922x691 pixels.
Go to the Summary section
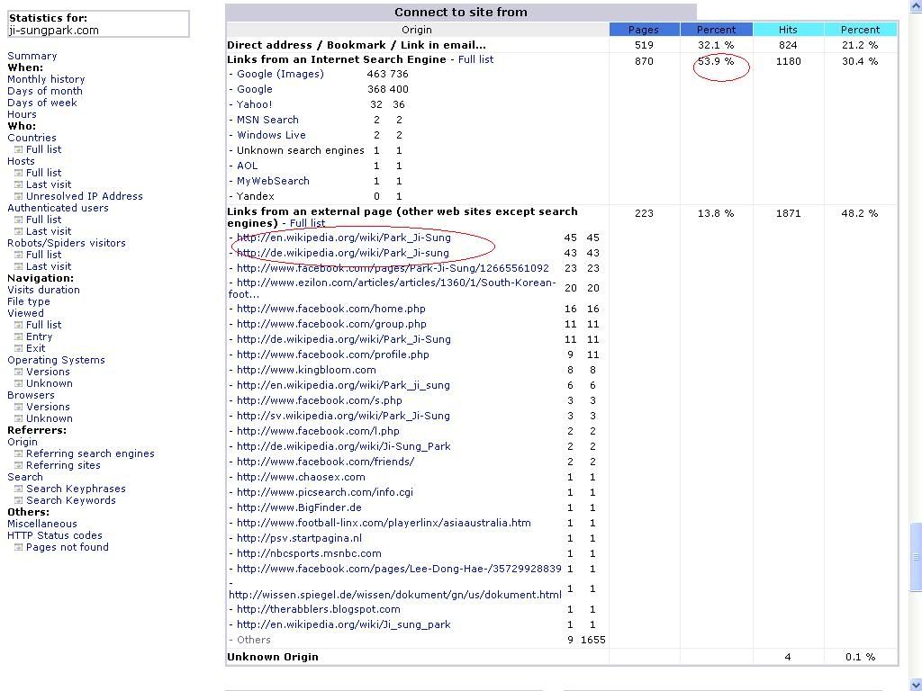(x=32, y=56)
